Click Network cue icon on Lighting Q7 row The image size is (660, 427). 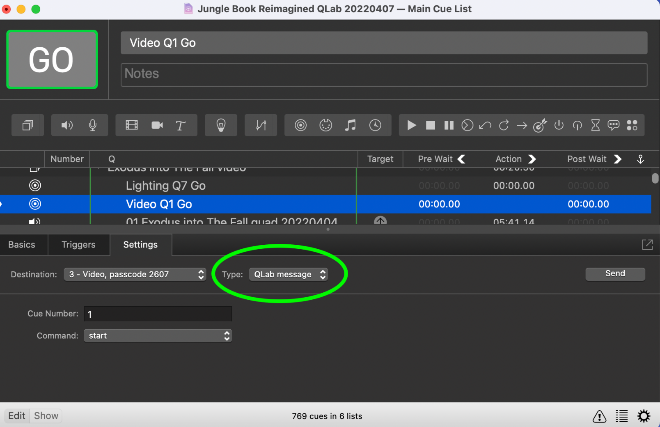tap(35, 186)
